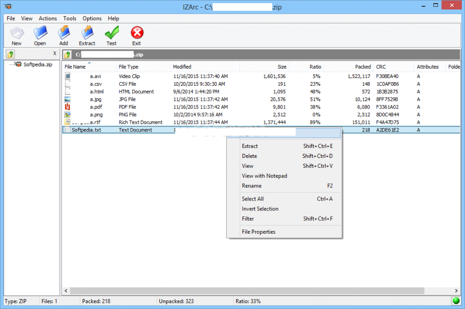Open an archive with the Open icon
Screen dimensions: 465x309
[40, 33]
